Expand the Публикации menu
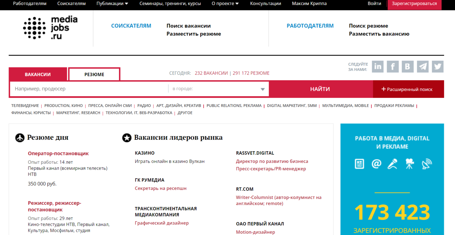Image resolution: width=455 pixels, height=235 pixels. click(x=112, y=4)
